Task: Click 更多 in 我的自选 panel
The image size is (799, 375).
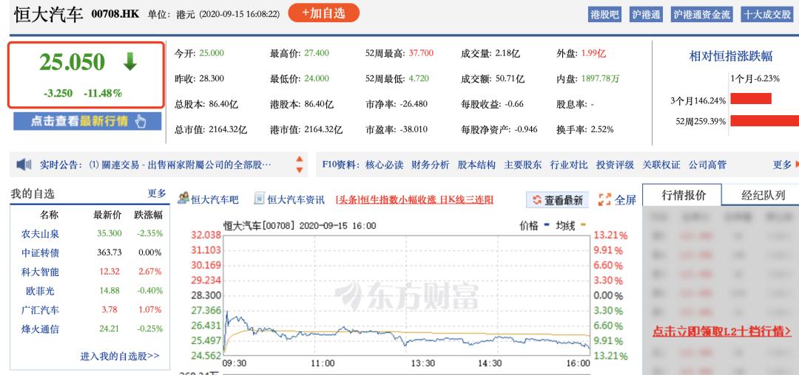Action: click(156, 193)
